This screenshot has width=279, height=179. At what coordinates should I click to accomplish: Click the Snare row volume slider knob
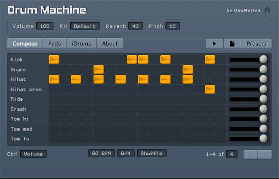tap(263, 69)
